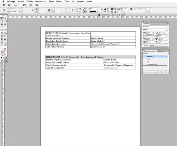177x146 pixels.
Task: Open the font family dropdown in Carácter panel
Action: click(167, 27)
